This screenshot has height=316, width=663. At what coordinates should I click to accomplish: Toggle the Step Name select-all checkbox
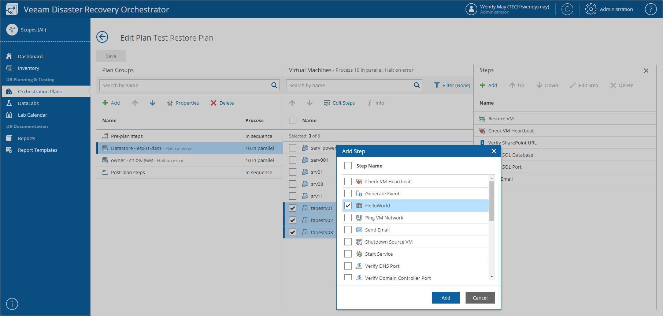348,166
